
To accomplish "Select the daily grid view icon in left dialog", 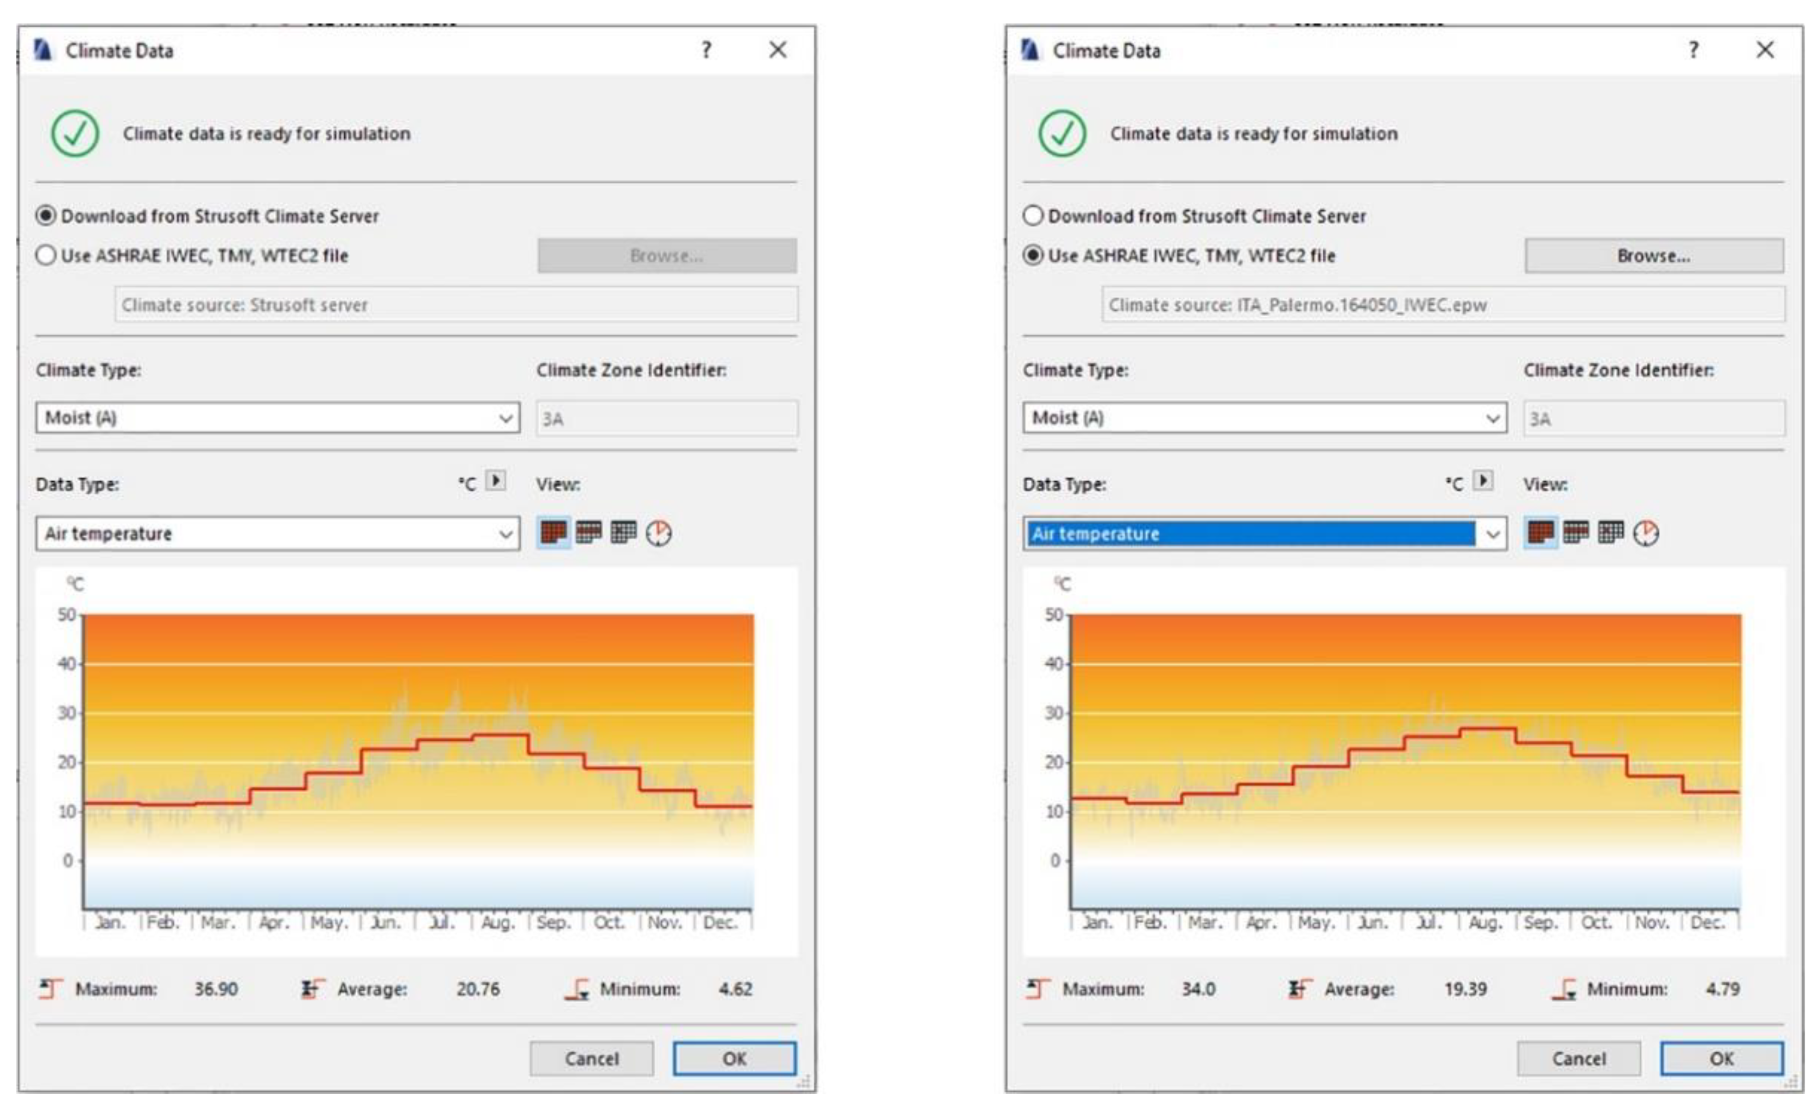I will point(623,532).
